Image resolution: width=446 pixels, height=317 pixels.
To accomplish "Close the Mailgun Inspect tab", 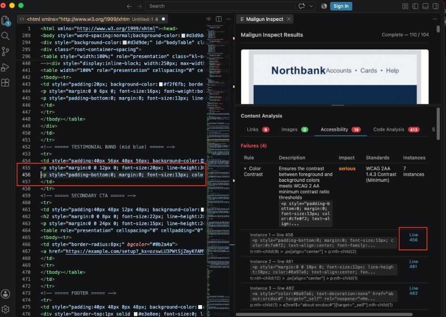I will coord(289,19).
